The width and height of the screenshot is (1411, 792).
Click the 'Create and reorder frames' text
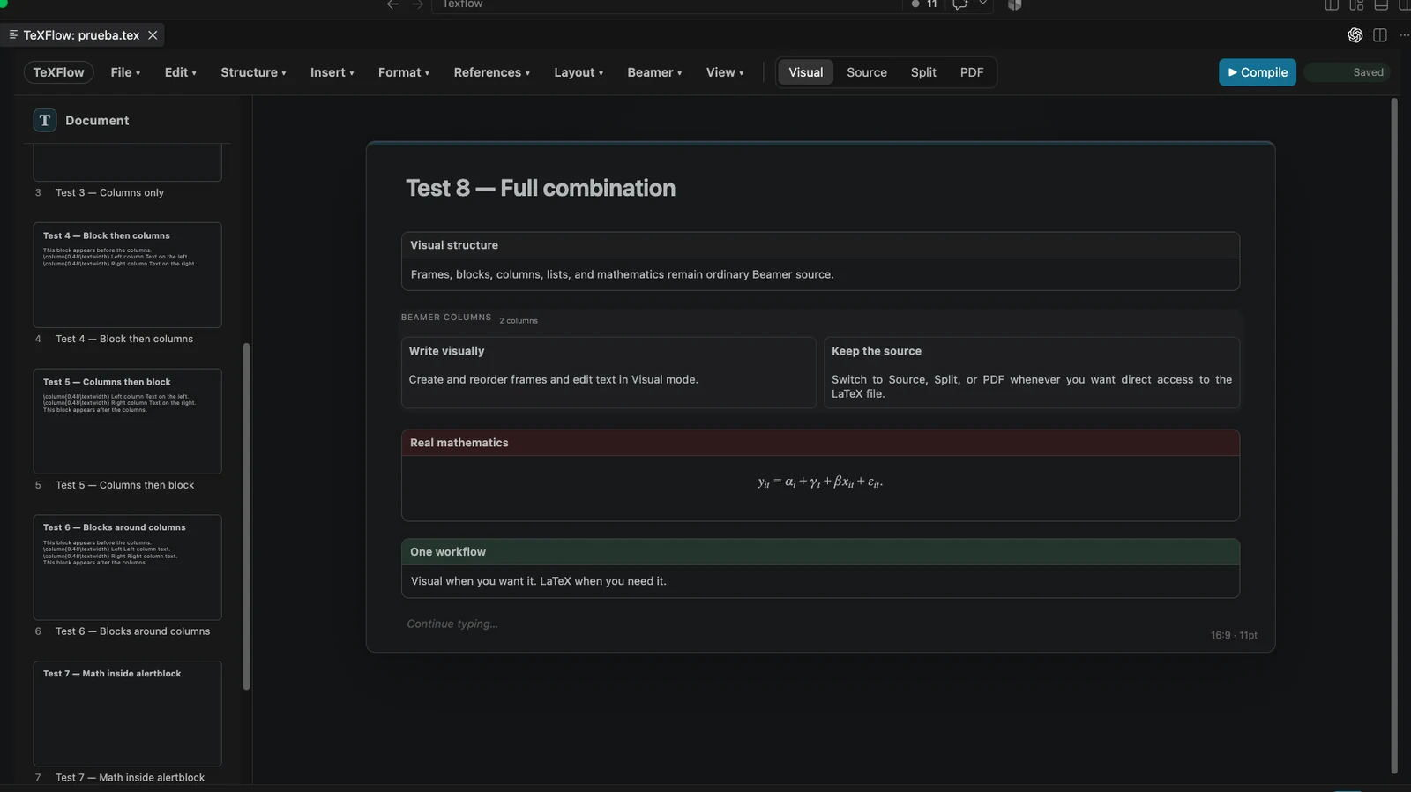[x=553, y=379]
